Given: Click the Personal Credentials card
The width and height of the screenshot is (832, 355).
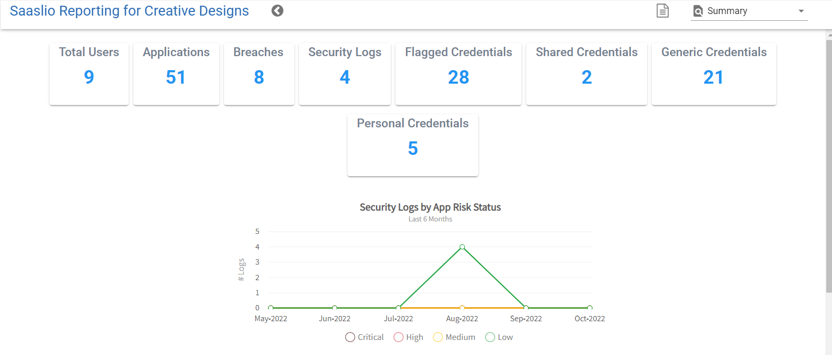Looking at the screenshot, I should (413, 145).
